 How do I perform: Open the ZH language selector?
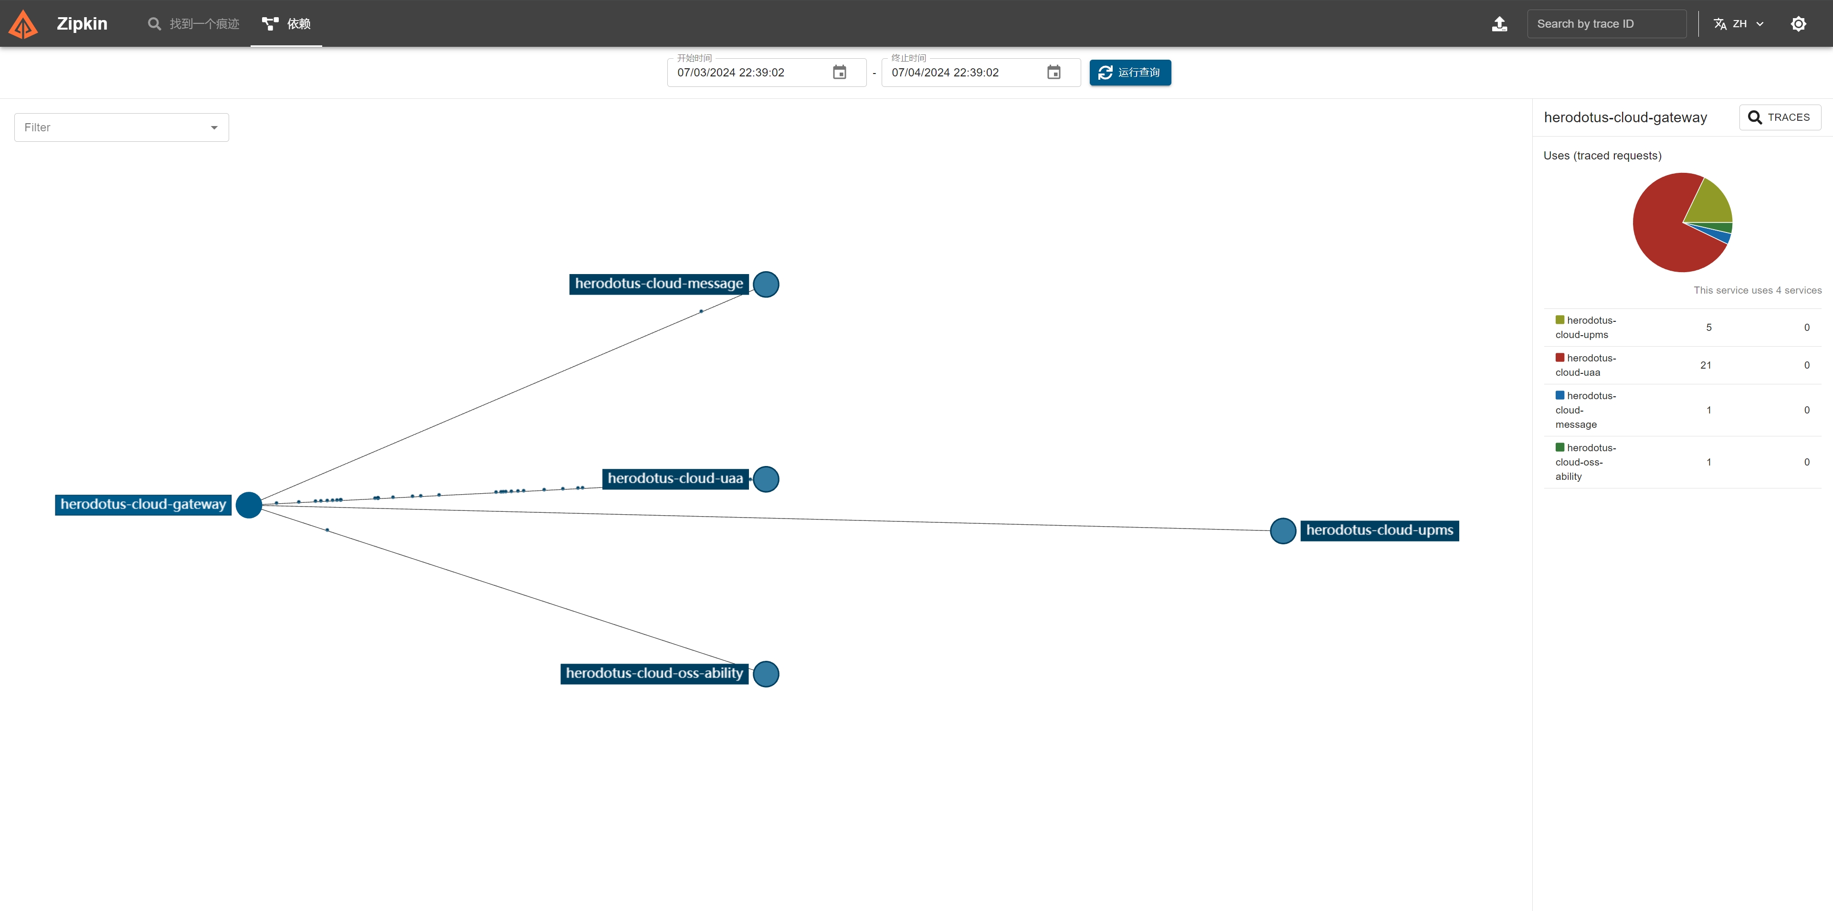pyautogui.click(x=1738, y=24)
